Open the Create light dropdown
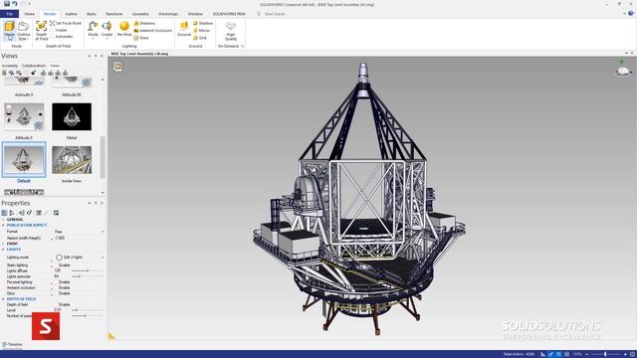 coord(106,30)
